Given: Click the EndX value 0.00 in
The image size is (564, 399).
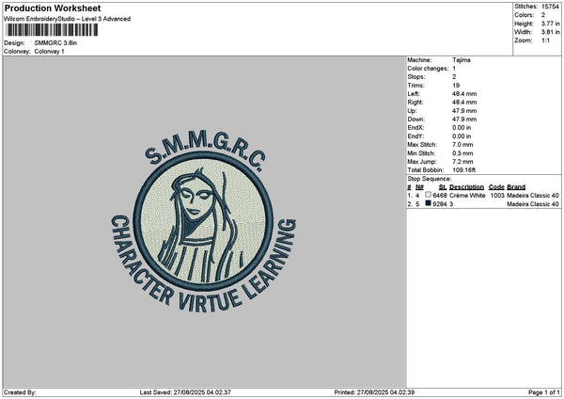Looking at the screenshot, I should [462, 127].
